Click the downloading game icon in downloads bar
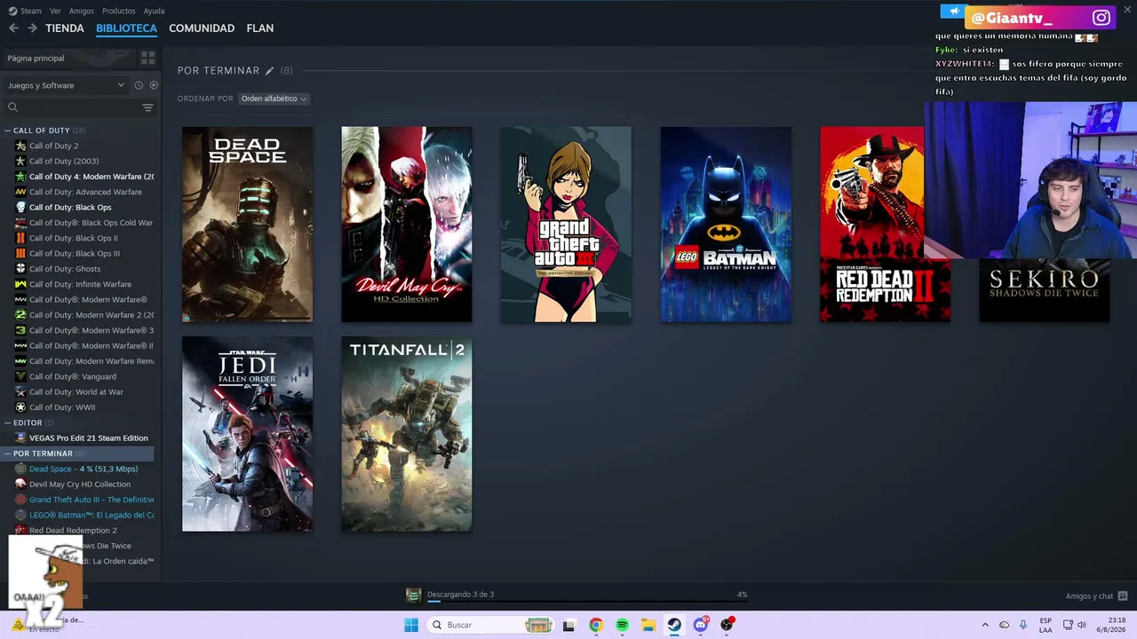Viewport: 1137px width, 639px height. click(x=413, y=595)
